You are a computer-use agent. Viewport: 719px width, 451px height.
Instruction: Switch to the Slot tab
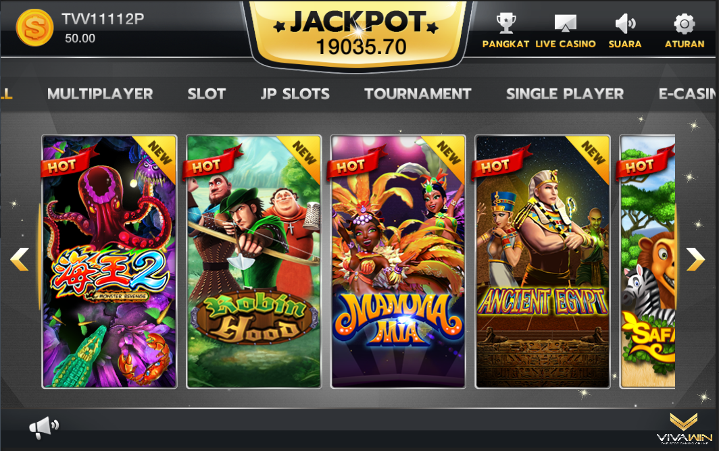206,94
